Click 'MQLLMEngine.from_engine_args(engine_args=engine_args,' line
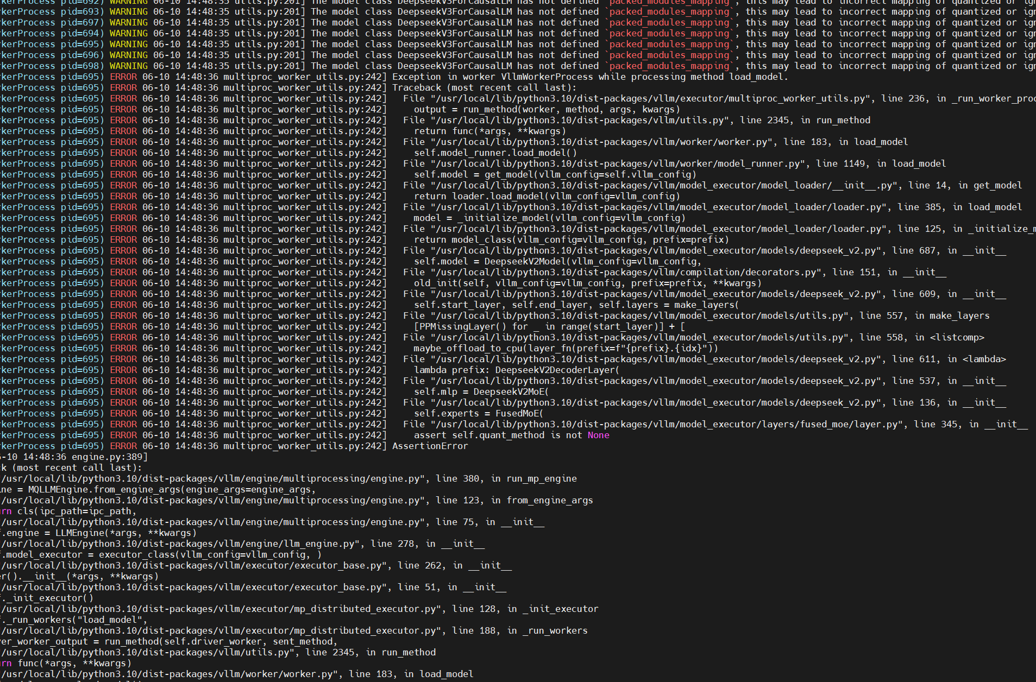Viewport: 1036px width, 682px height. tap(172, 489)
